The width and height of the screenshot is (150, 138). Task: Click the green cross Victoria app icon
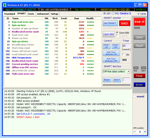pyautogui.click(x=4, y=5)
